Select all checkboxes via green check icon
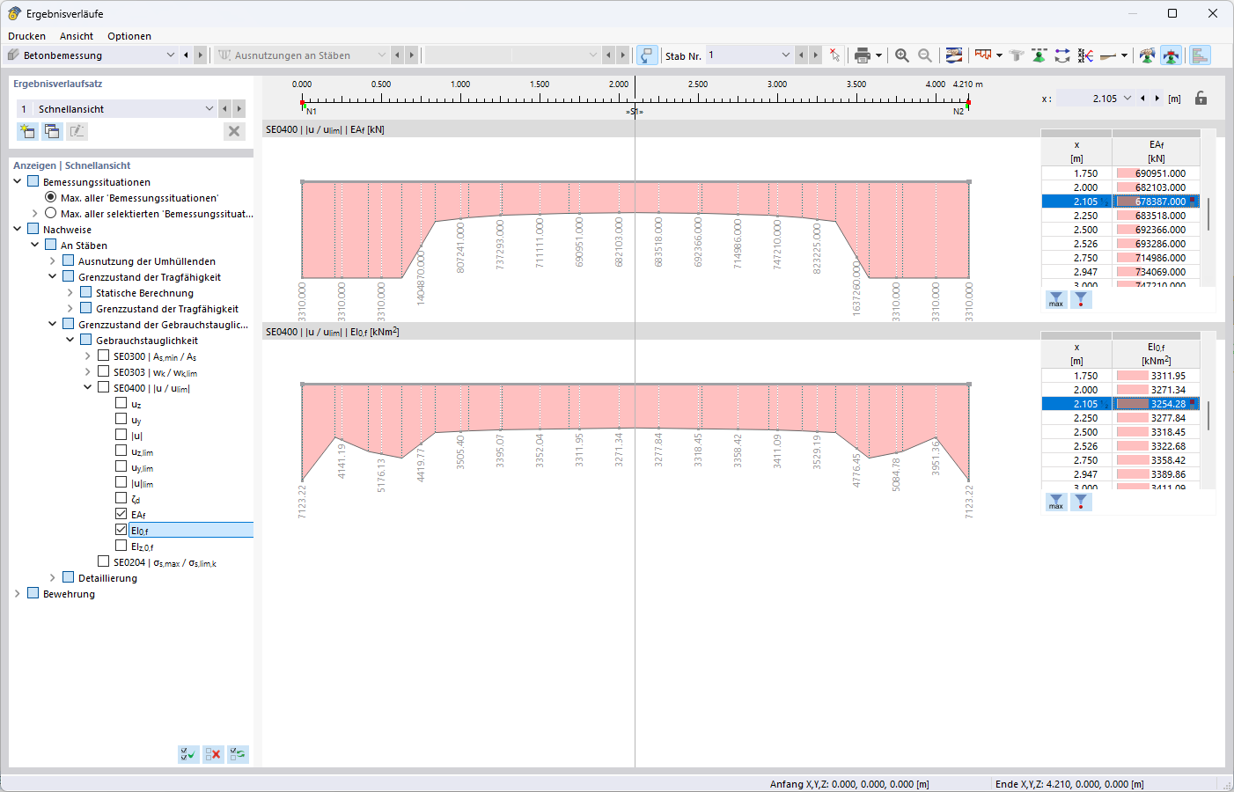Screen dimensions: 1234x792 [187, 754]
